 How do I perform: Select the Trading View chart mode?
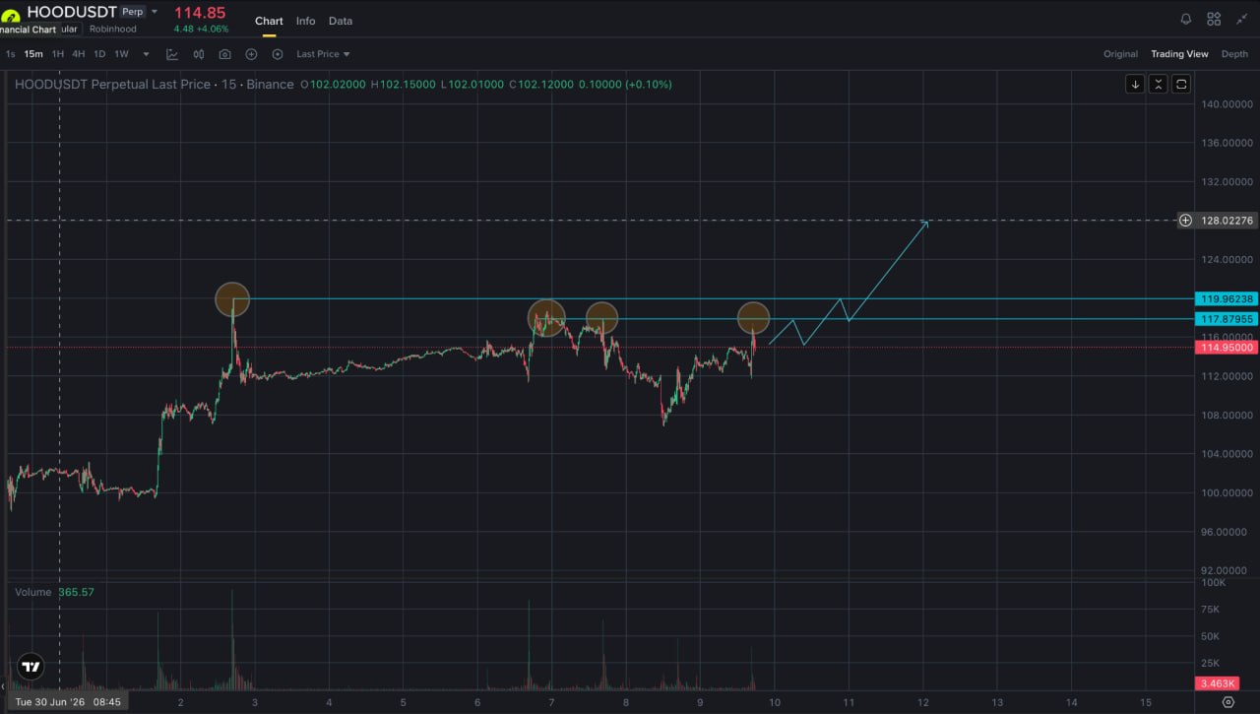pyautogui.click(x=1179, y=54)
